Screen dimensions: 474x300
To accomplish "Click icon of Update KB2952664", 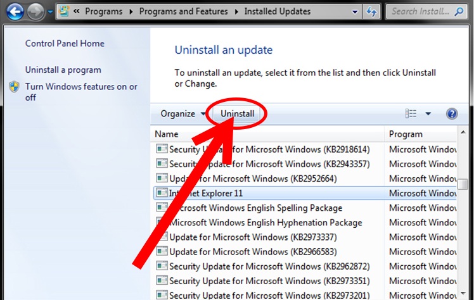I will click(x=162, y=178).
